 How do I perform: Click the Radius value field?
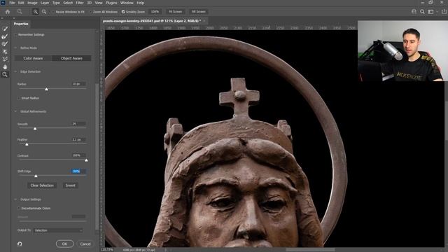(78, 84)
